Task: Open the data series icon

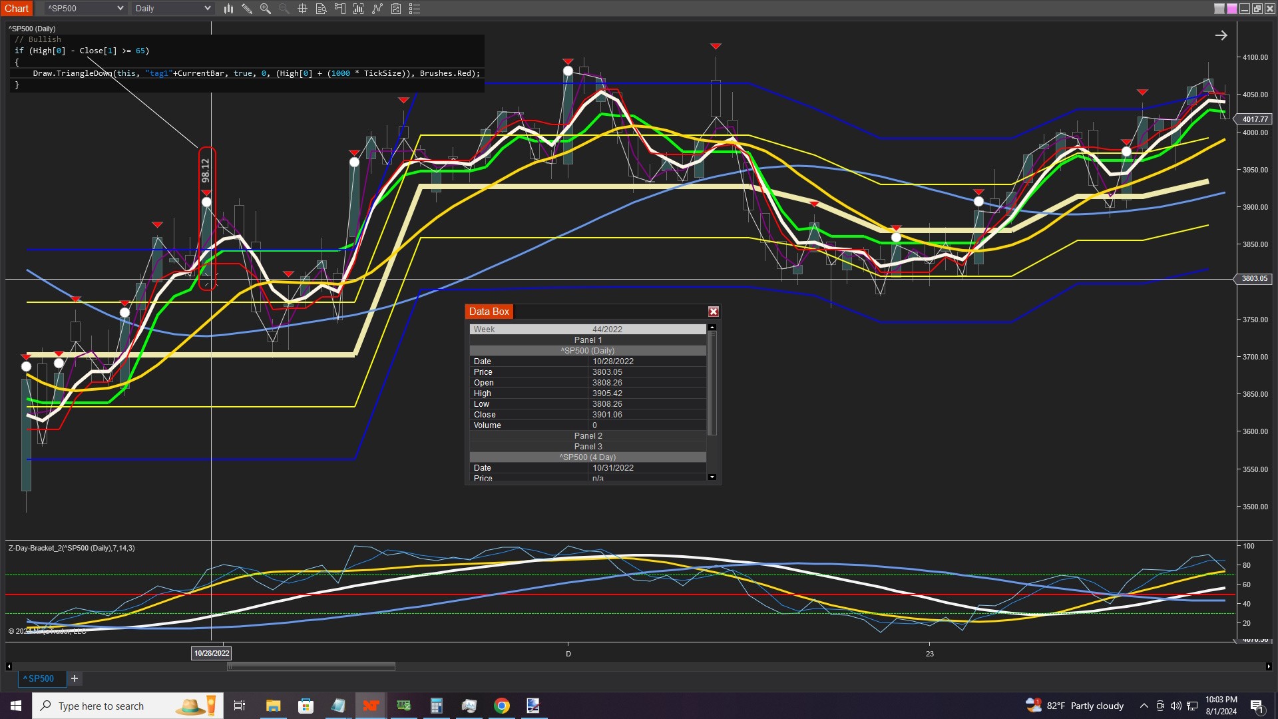Action: (x=359, y=9)
